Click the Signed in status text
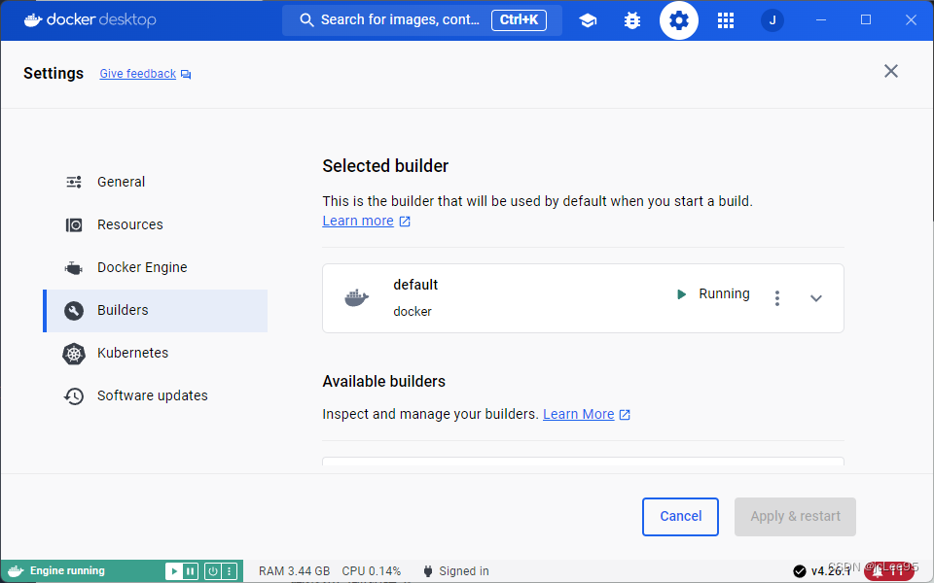Screen dimensions: 934x583 (464, 571)
